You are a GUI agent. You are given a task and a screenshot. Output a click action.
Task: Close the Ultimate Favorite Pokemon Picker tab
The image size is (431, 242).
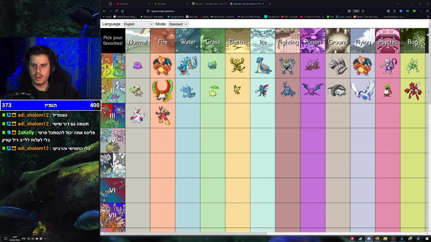(x=263, y=4)
